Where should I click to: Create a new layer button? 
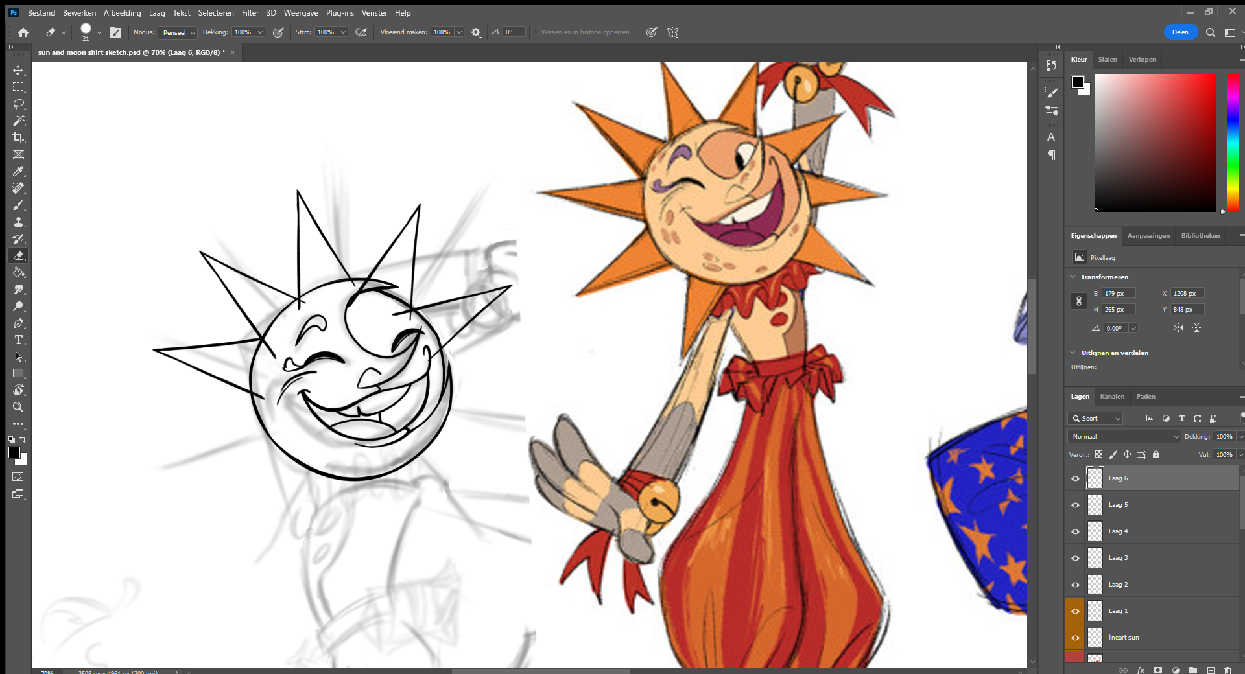(x=1211, y=670)
